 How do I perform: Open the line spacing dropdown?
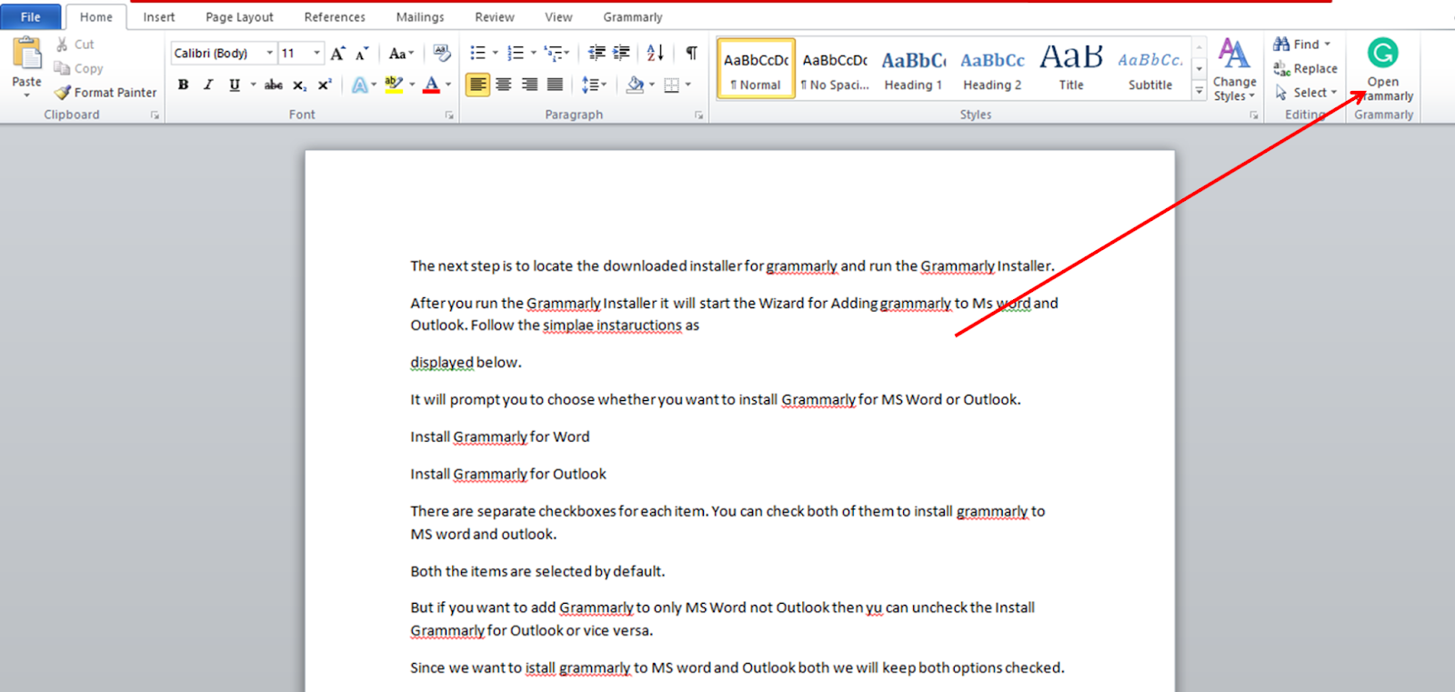pos(594,85)
